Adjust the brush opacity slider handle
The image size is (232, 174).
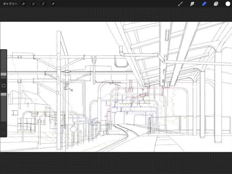[3, 94]
